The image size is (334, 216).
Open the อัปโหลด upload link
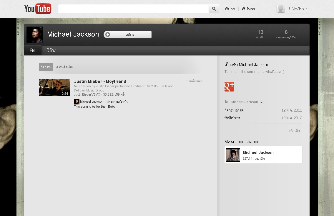pos(249,9)
